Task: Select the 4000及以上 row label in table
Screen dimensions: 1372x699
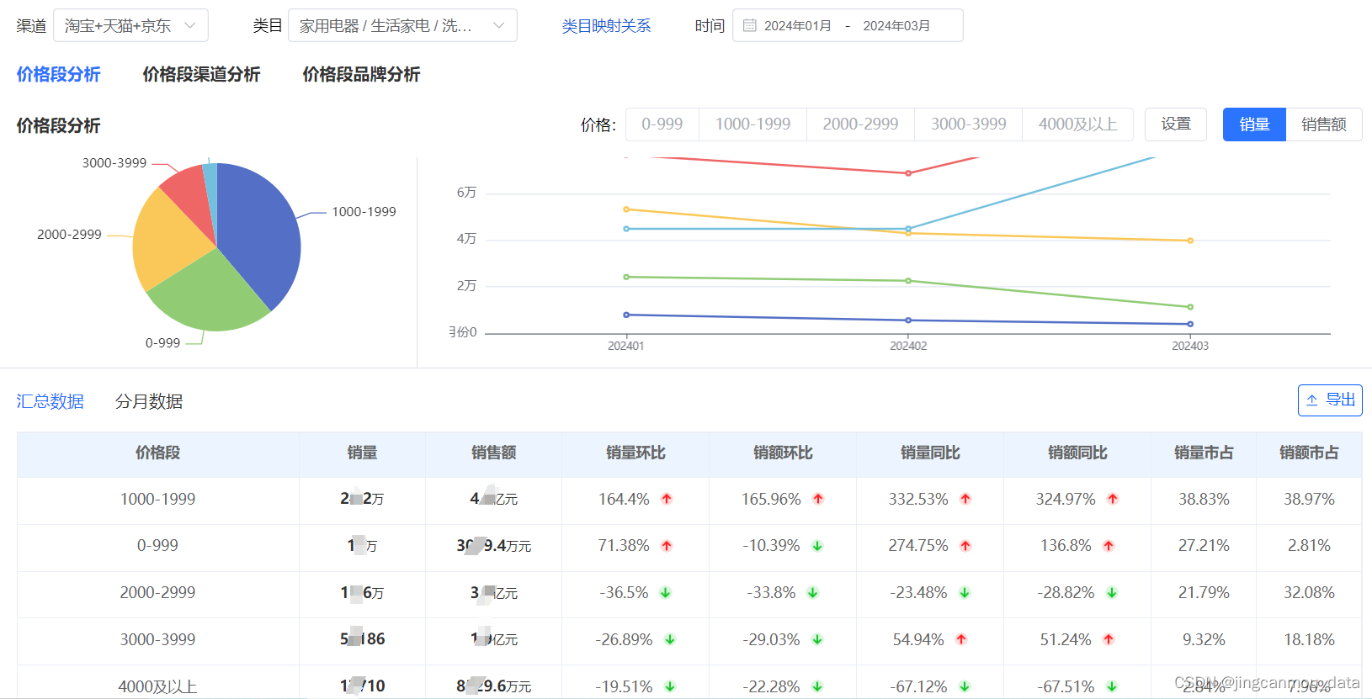Action: pyautogui.click(x=157, y=686)
